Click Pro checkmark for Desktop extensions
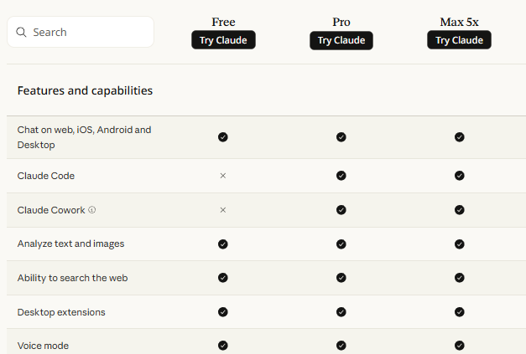Image resolution: width=526 pixels, height=354 pixels. [x=341, y=312]
